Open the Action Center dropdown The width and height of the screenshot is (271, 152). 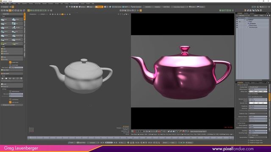[117, 7]
